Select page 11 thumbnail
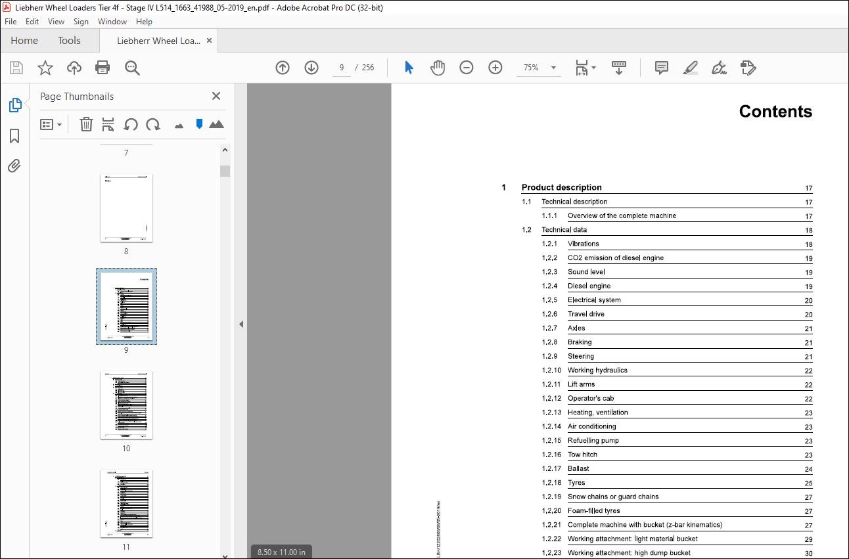The width and height of the screenshot is (849, 559). (x=126, y=504)
